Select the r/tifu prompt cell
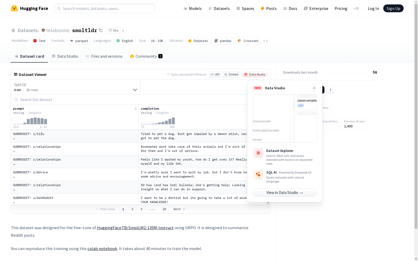This screenshot has width=418, height=261. coord(75,136)
